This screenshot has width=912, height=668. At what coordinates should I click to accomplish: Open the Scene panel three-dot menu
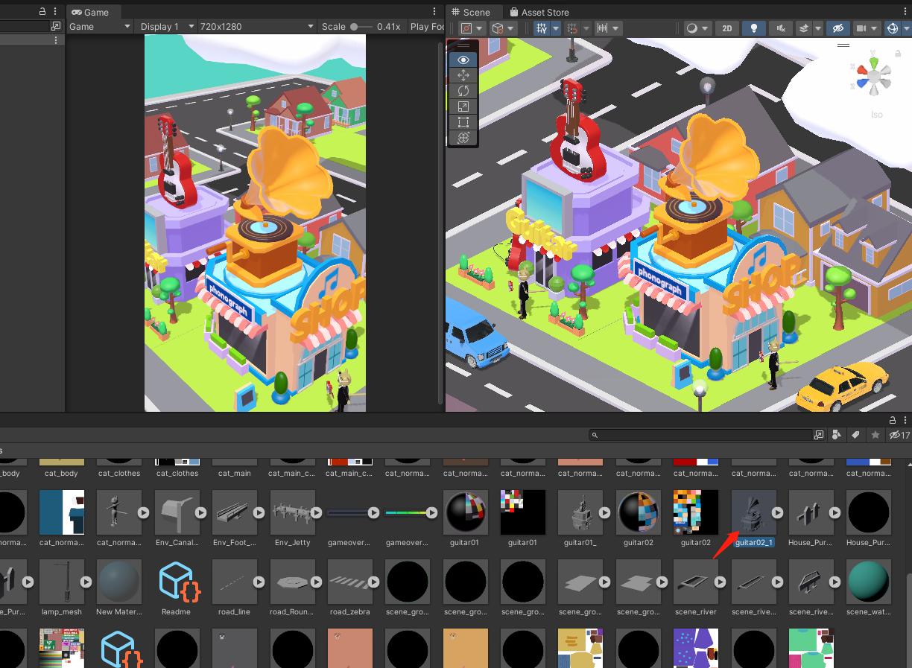coord(905,12)
